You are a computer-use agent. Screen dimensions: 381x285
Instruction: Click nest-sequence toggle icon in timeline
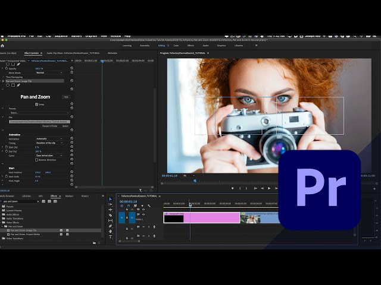[x=121, y=206]
